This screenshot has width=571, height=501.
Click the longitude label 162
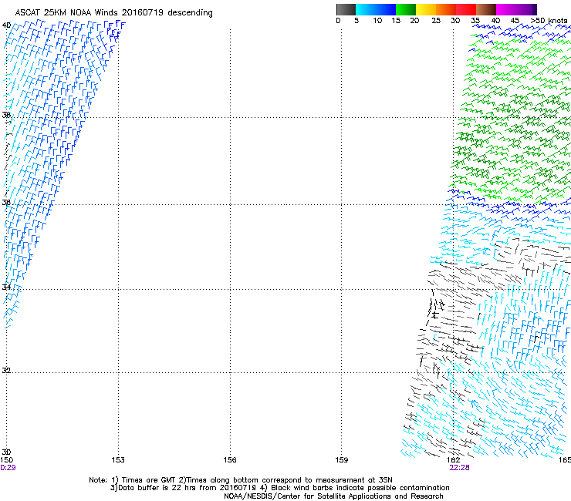[454, 460]
